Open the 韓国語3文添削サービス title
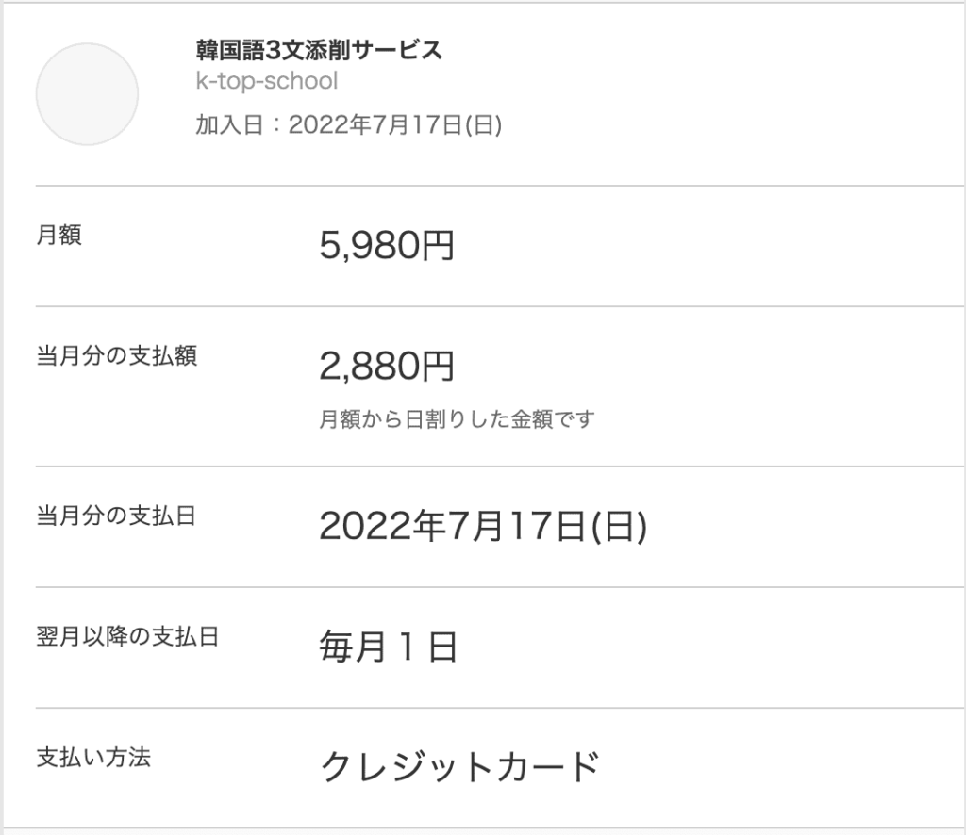 pos(319,50)
